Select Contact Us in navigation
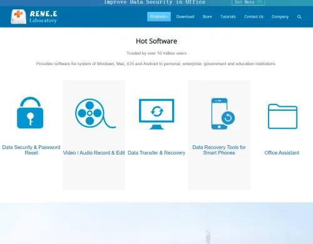This screenshot has width=313, height=244. [x=254, y=17]
